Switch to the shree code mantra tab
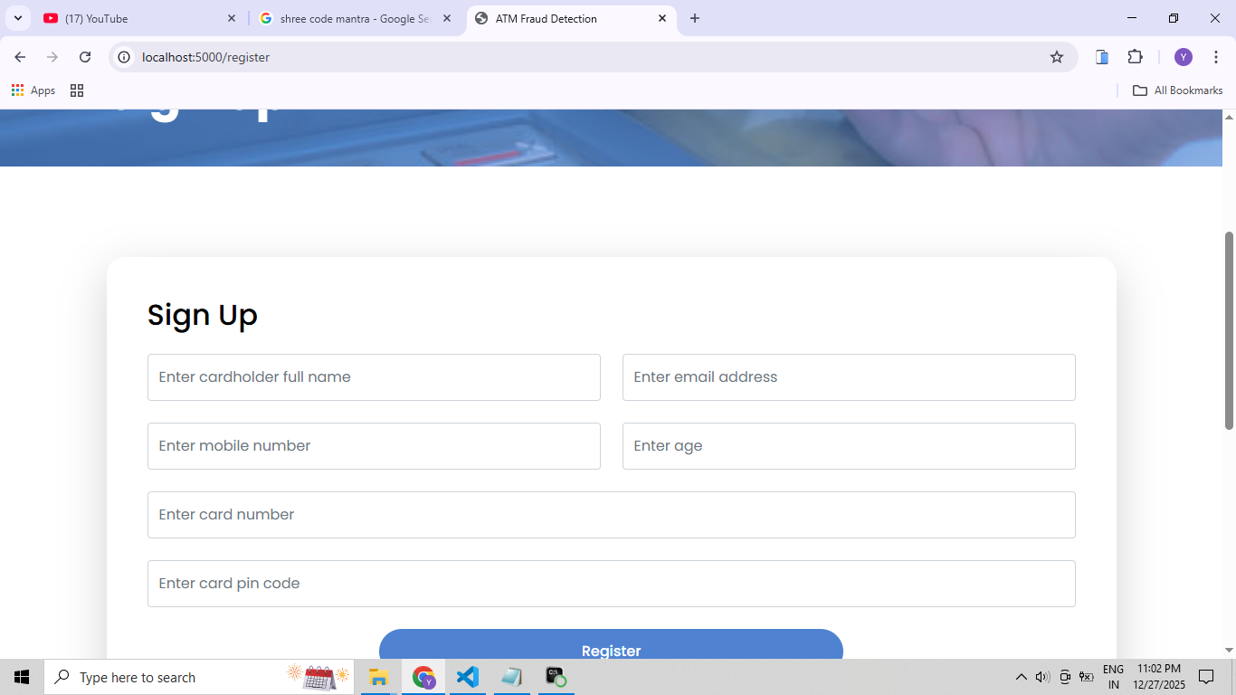Screen dimensions: 1236x695 tap(353, 18)
